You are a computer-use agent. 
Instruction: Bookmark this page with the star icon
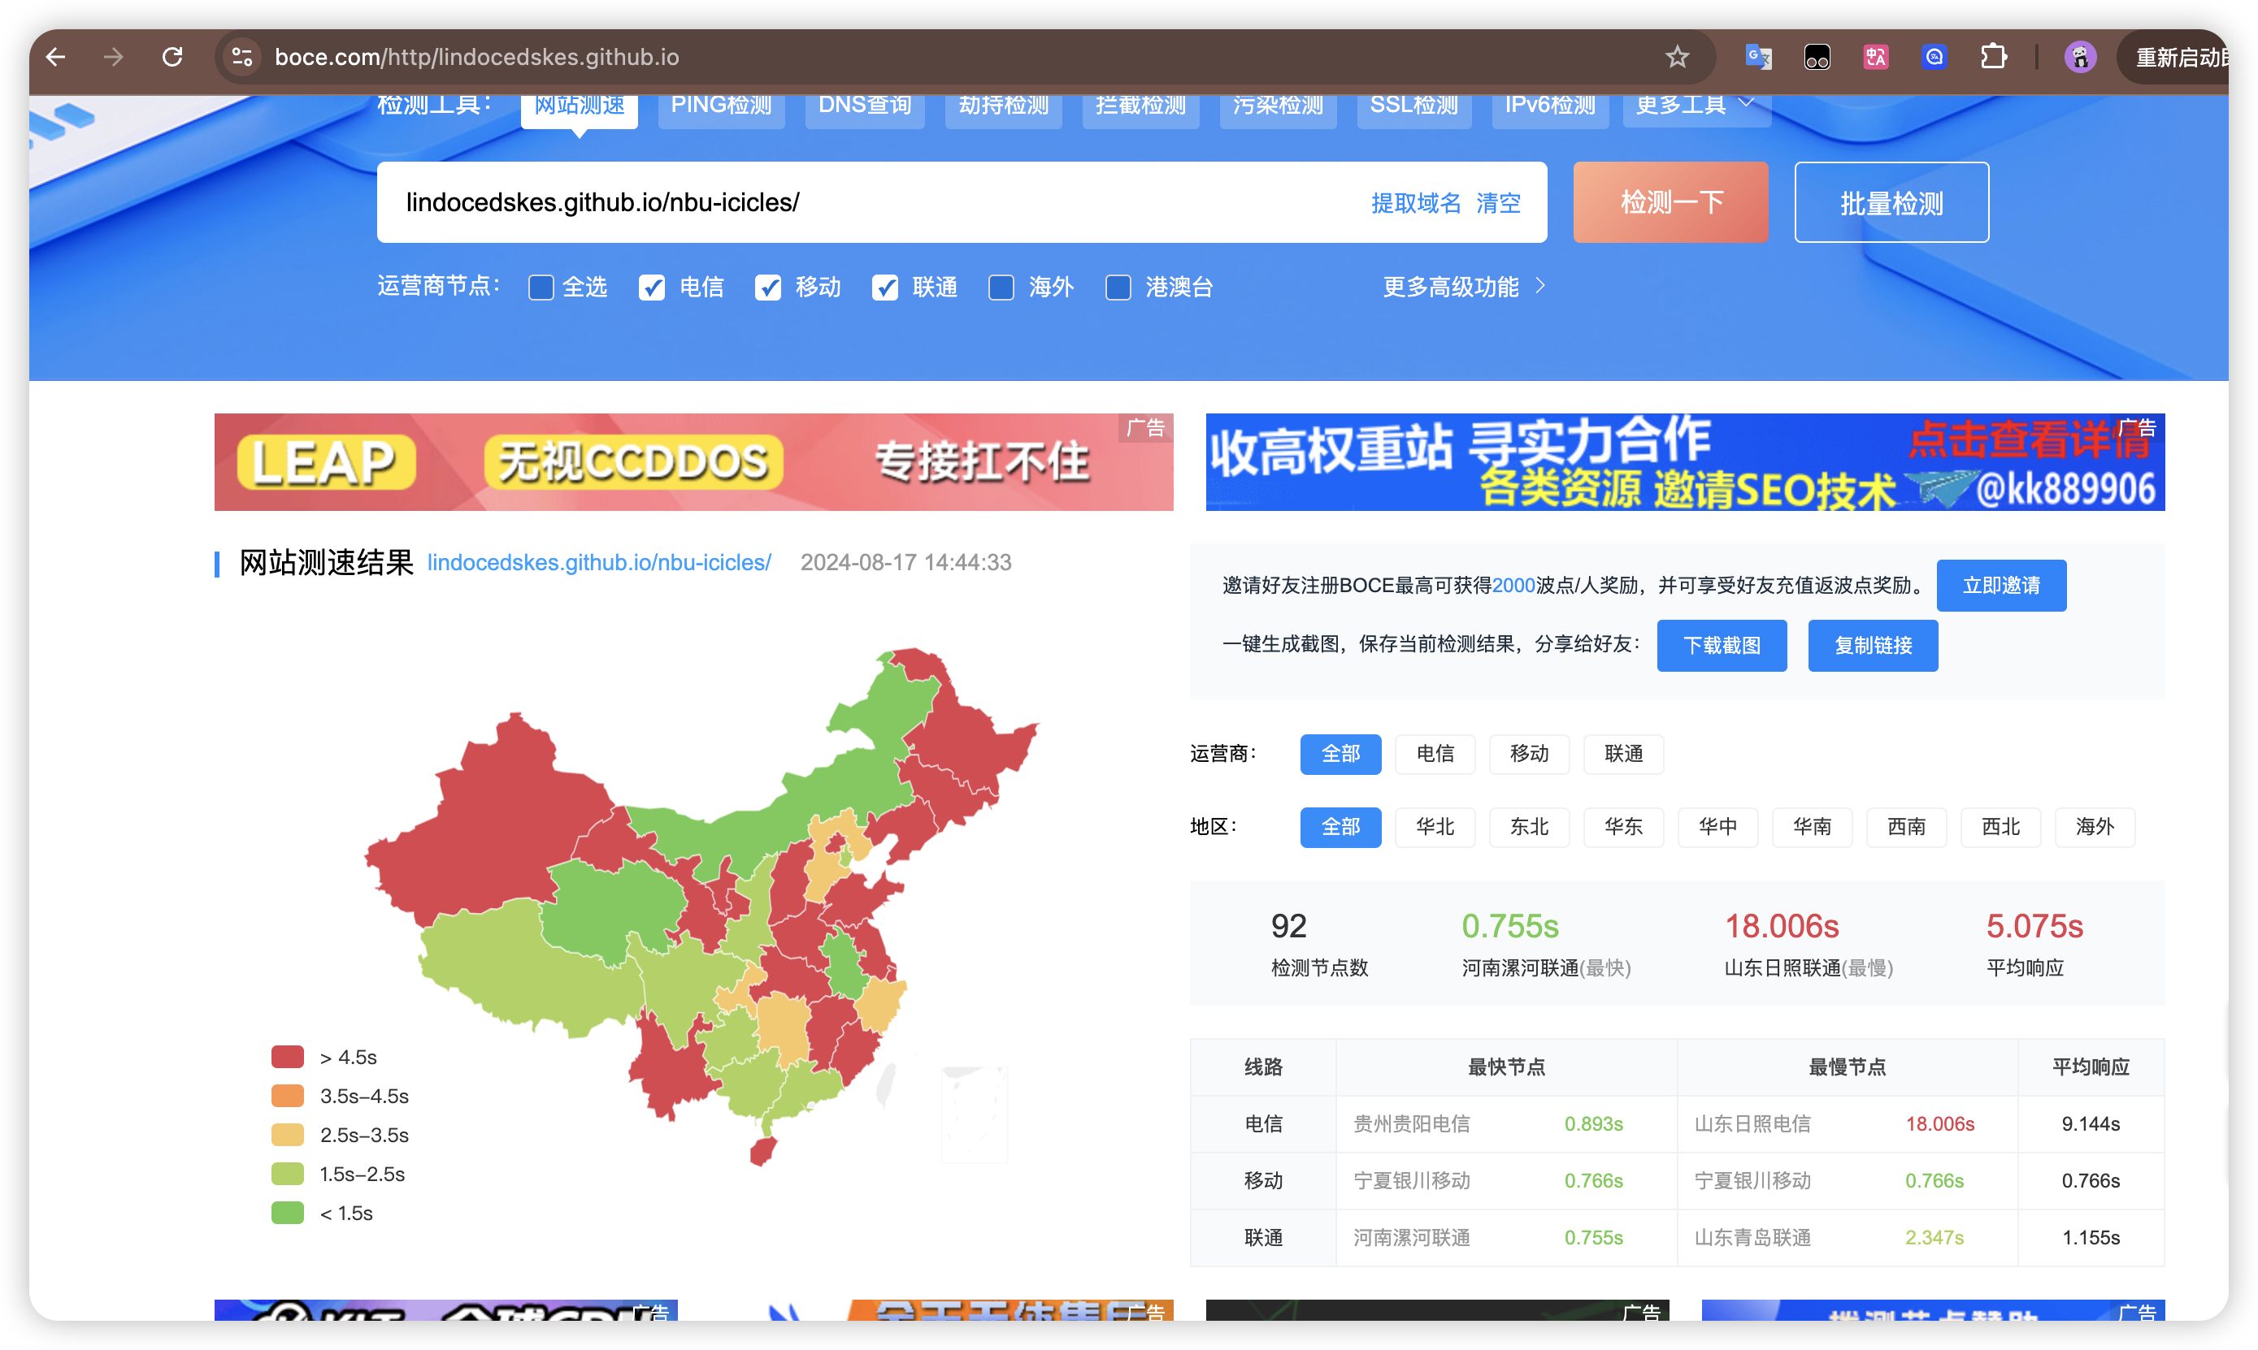point(1677,58)
